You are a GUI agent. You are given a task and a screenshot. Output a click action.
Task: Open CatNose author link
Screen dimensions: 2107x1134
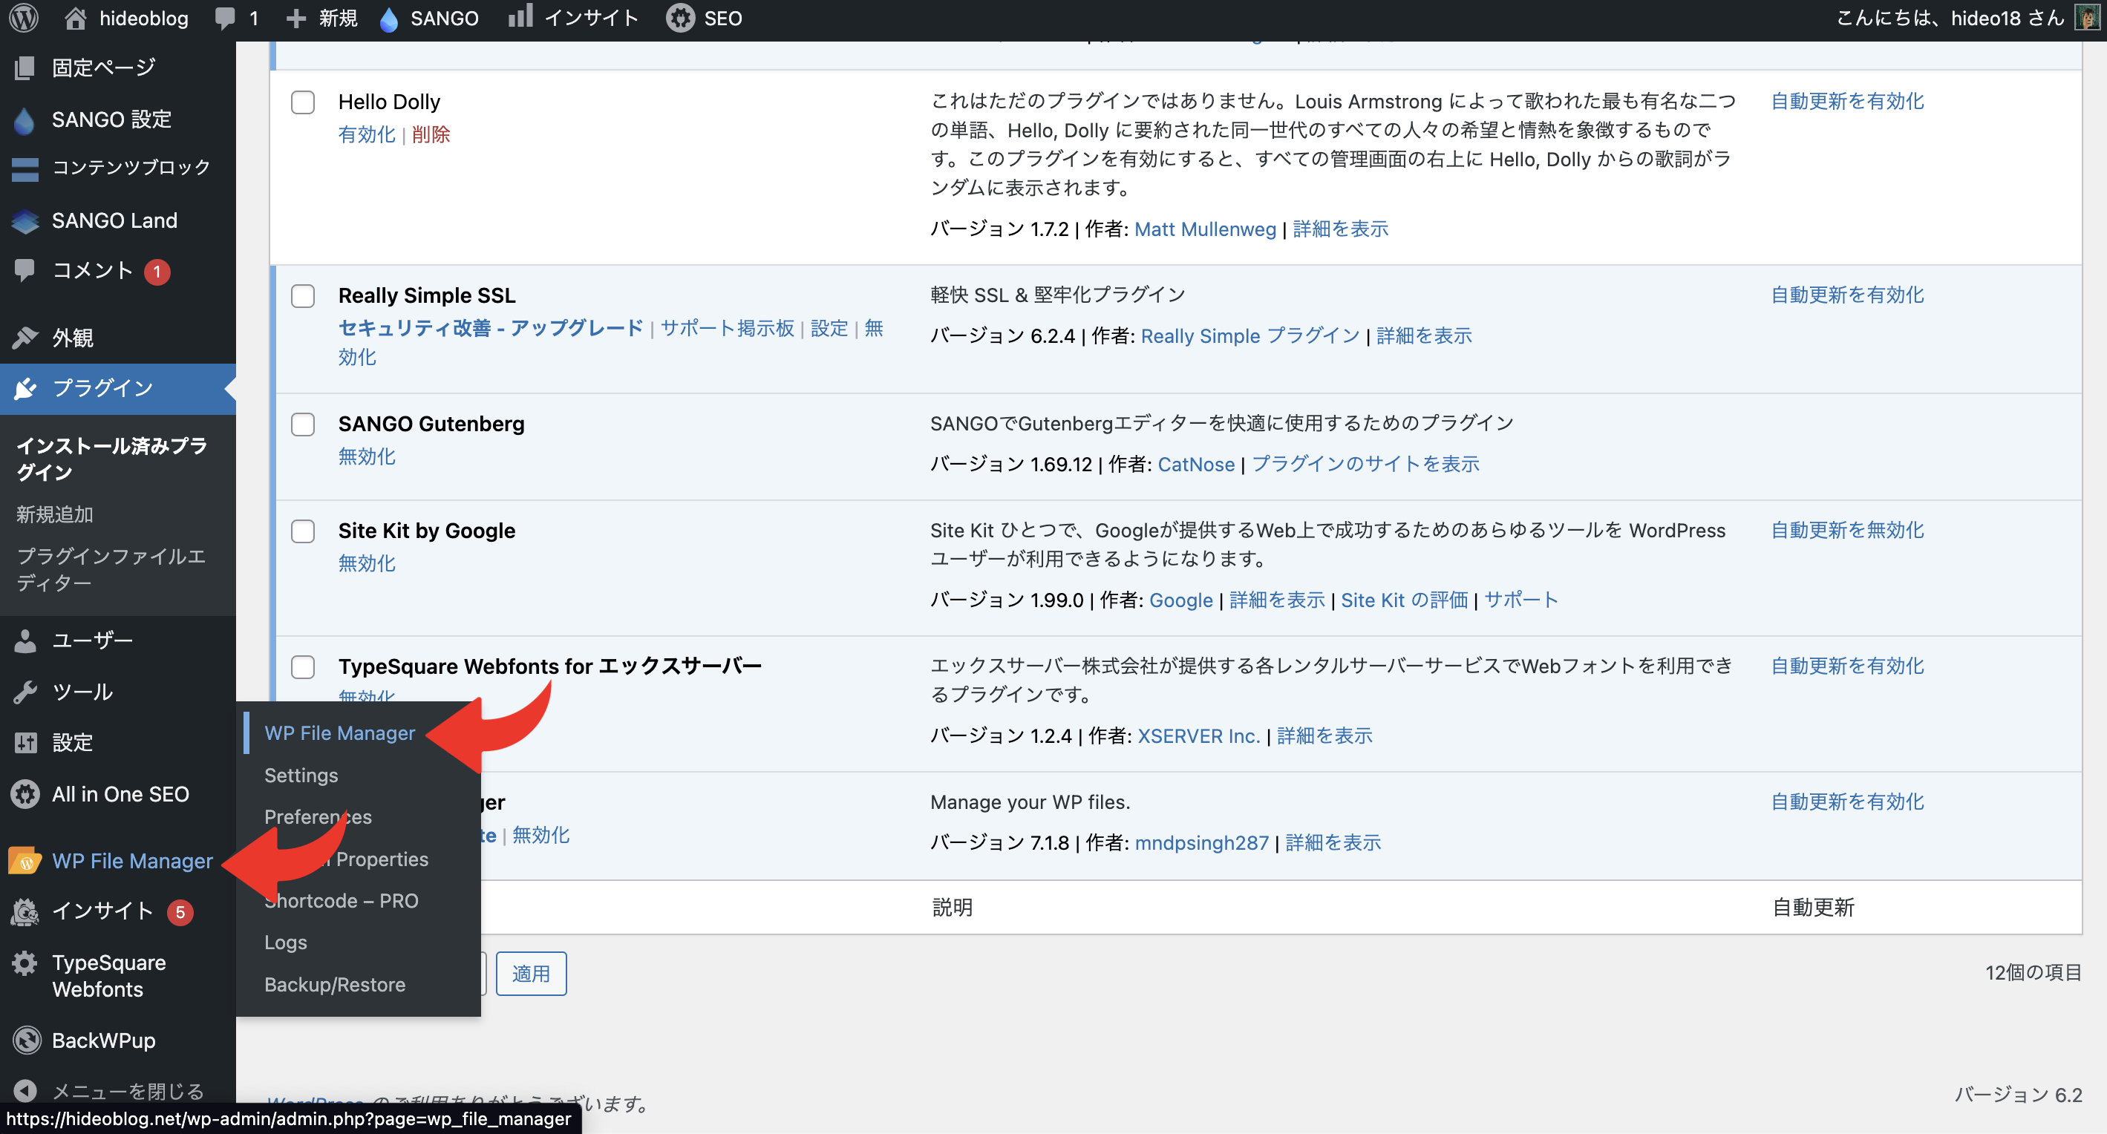(1196, 465)
